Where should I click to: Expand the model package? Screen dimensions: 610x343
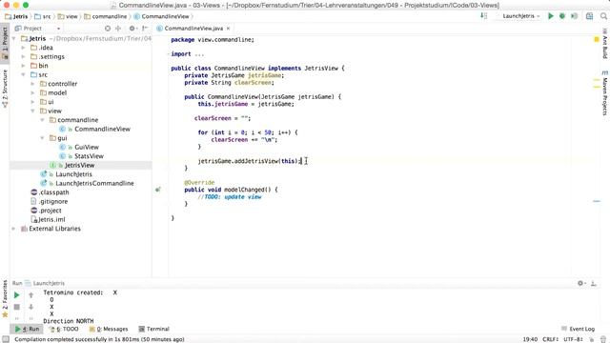(32, 93)
